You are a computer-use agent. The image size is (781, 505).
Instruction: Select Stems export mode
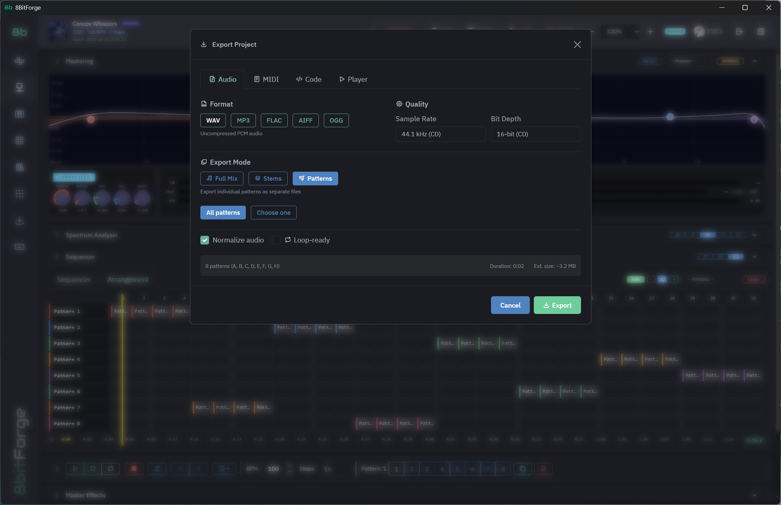click(x=268, y=178)
